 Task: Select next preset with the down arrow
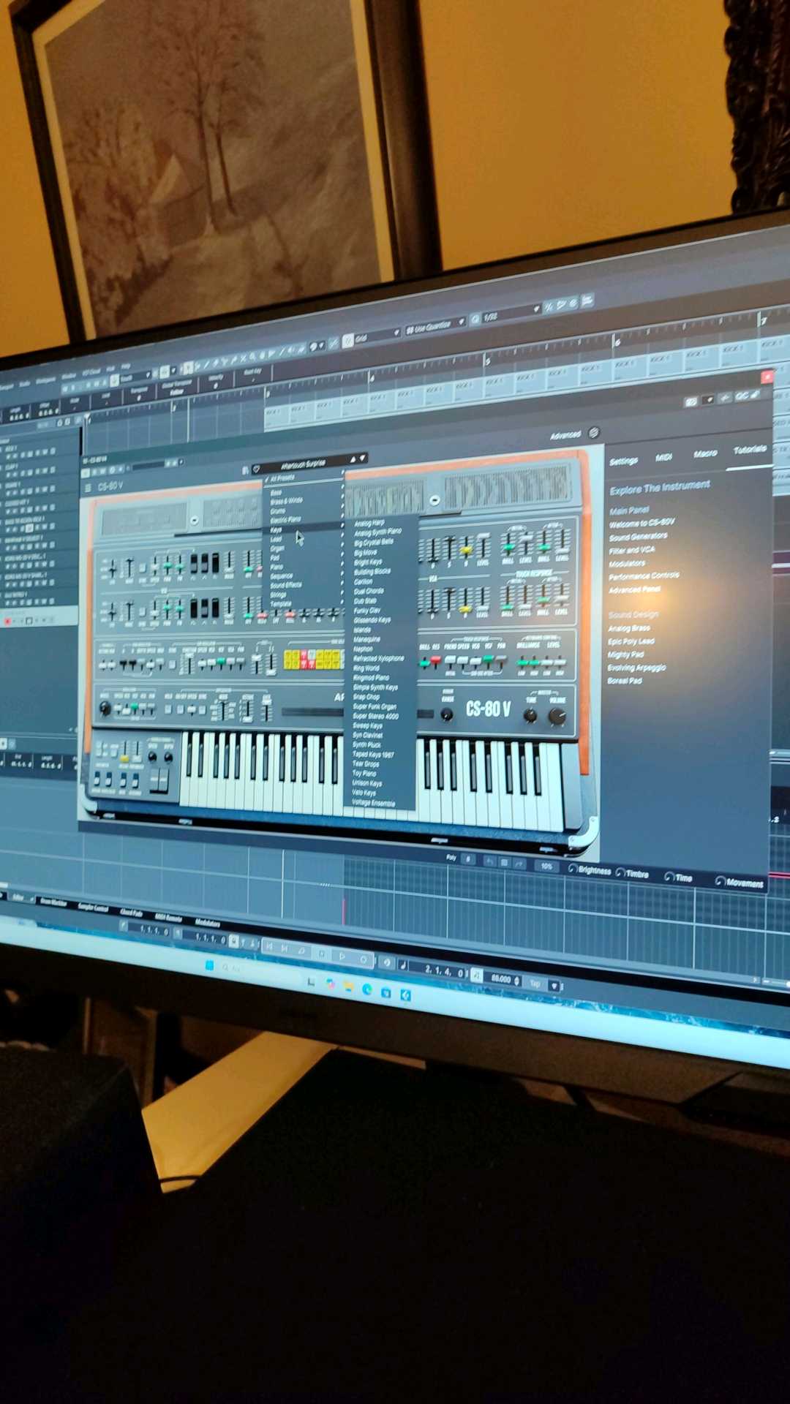(x=362, y=458)
